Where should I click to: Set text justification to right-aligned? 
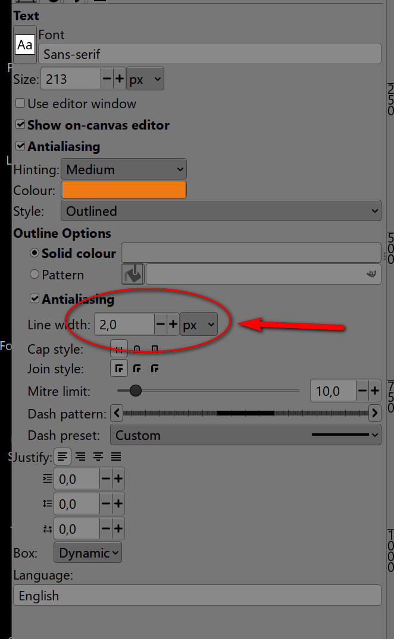click(80, 457)
